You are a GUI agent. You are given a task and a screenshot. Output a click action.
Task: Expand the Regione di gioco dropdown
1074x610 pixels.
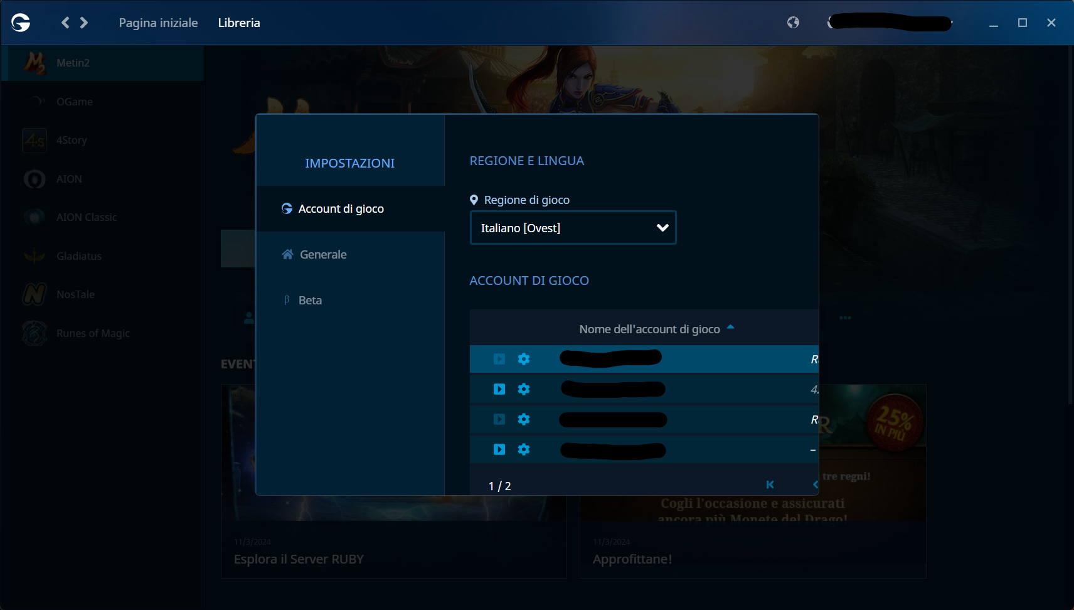pos(573,228)
